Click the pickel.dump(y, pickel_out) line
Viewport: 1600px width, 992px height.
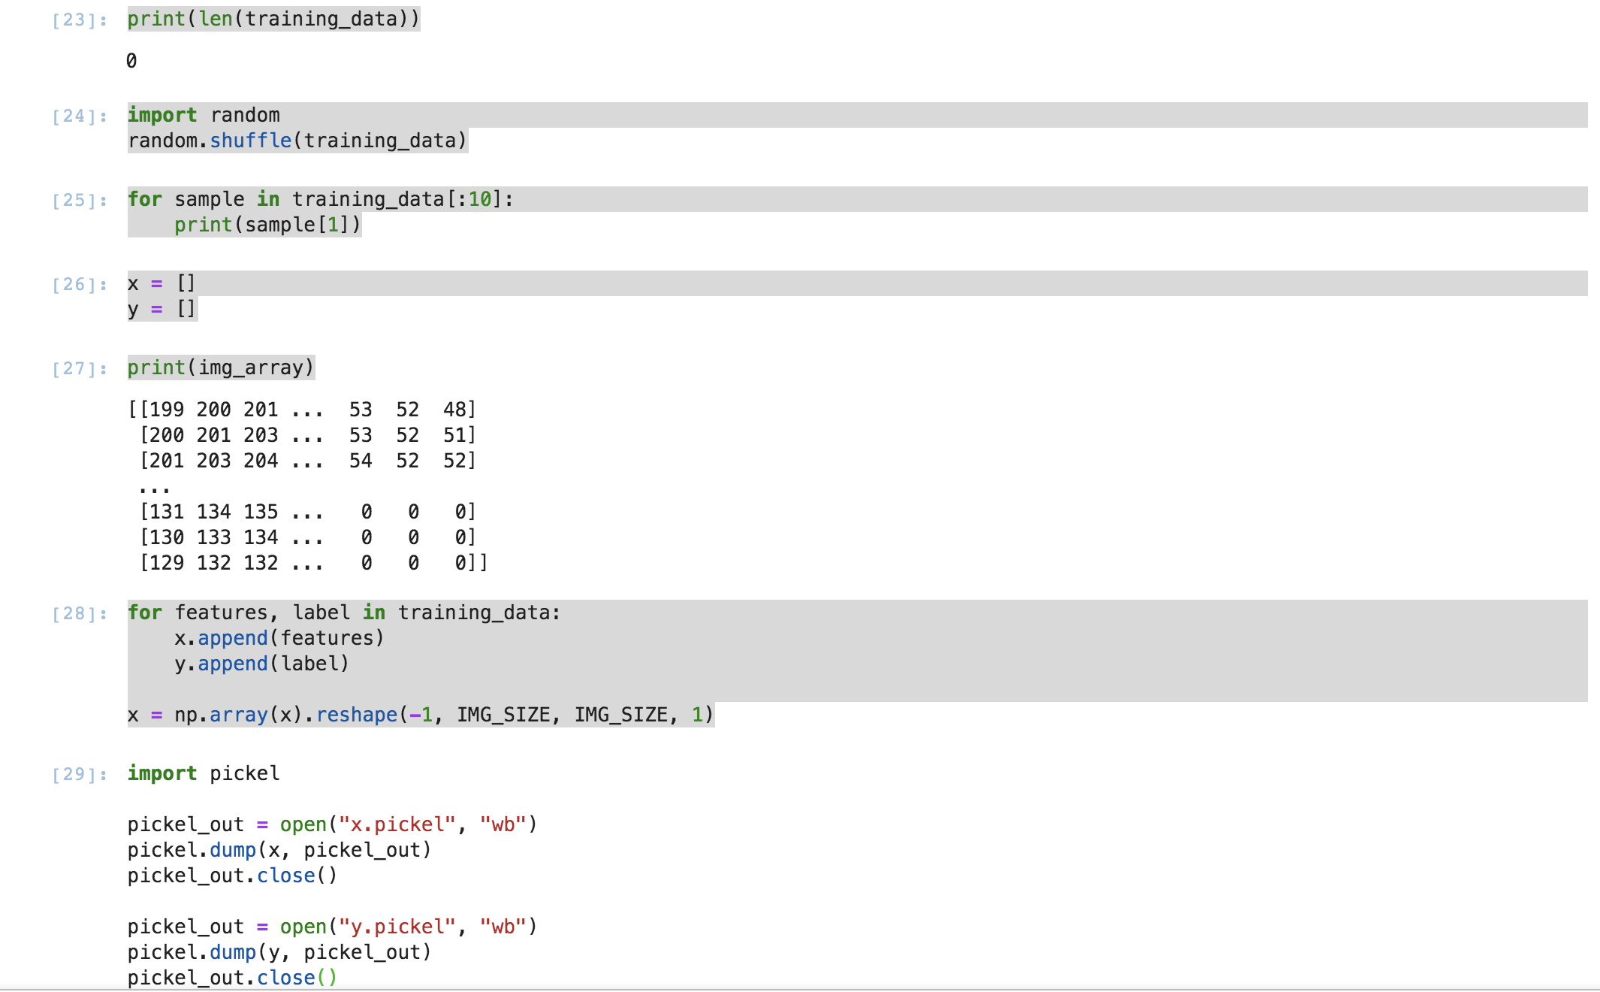[279, 952]
